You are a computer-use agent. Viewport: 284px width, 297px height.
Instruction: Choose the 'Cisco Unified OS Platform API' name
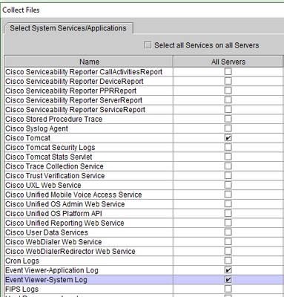53,213
